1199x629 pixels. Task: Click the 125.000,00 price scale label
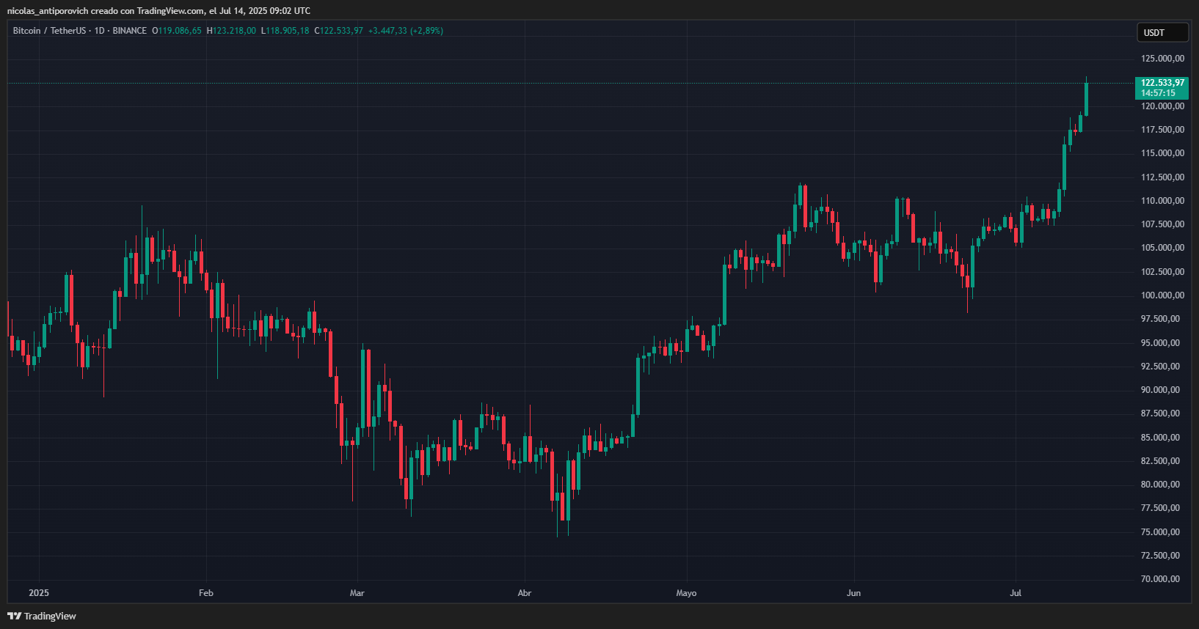coord(1162,59)
